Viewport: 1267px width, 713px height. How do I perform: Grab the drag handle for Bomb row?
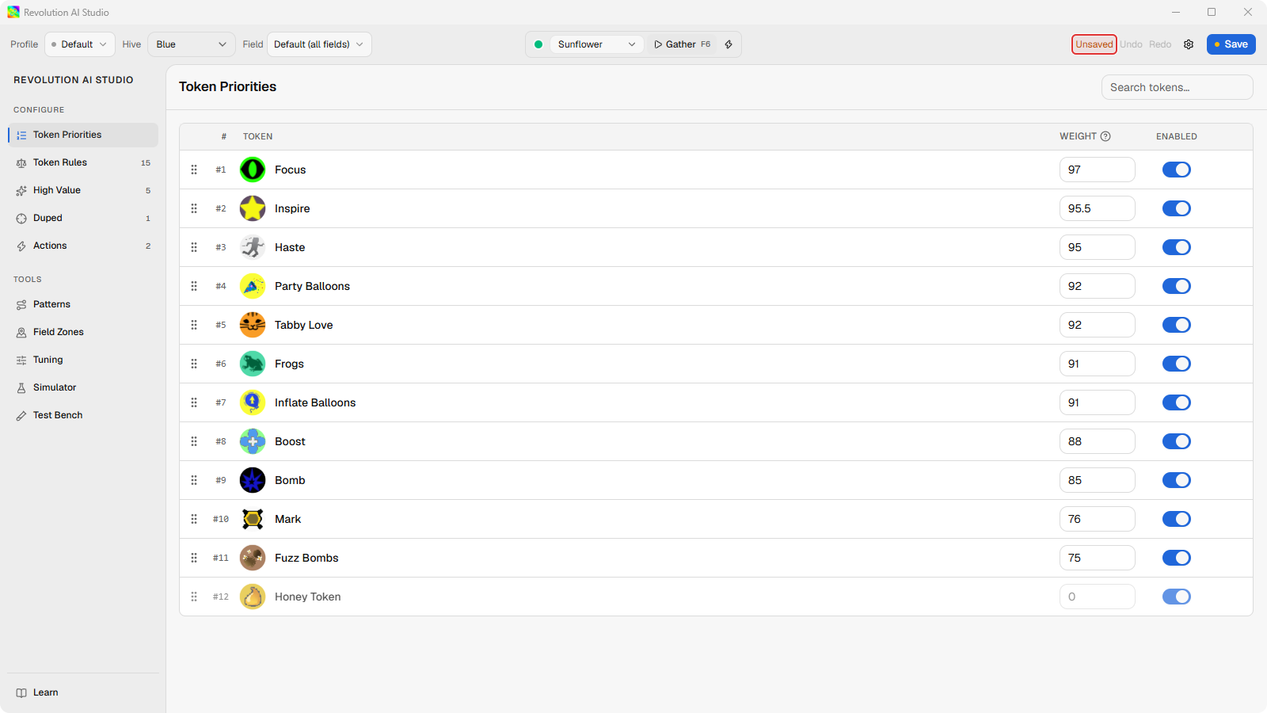pos(194,480)
